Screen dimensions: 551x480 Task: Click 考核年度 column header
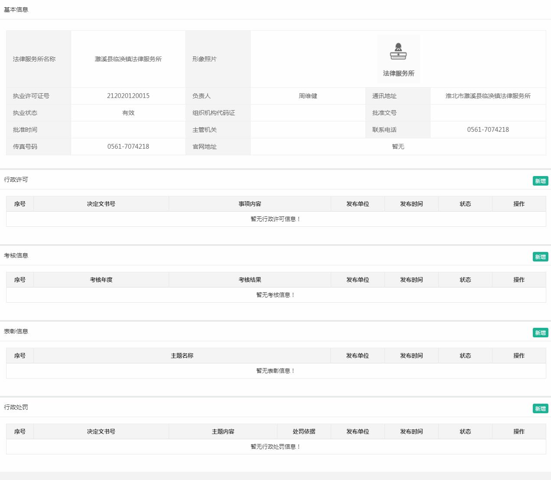coord(101,280)
